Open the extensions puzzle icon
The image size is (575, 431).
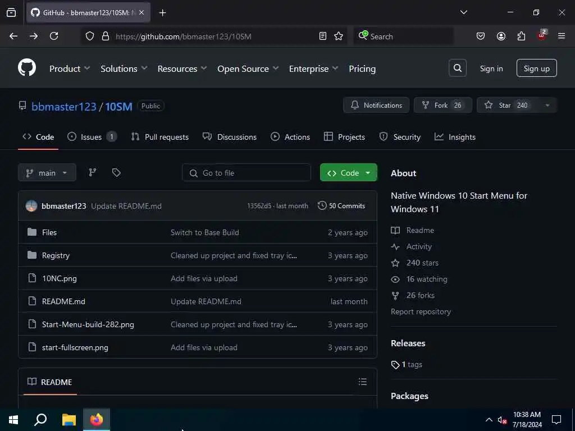click(x=521, y=36)
